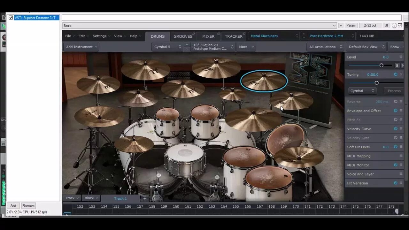
Task: Open the Hit Variation menu icon
Action: (401, 183)
